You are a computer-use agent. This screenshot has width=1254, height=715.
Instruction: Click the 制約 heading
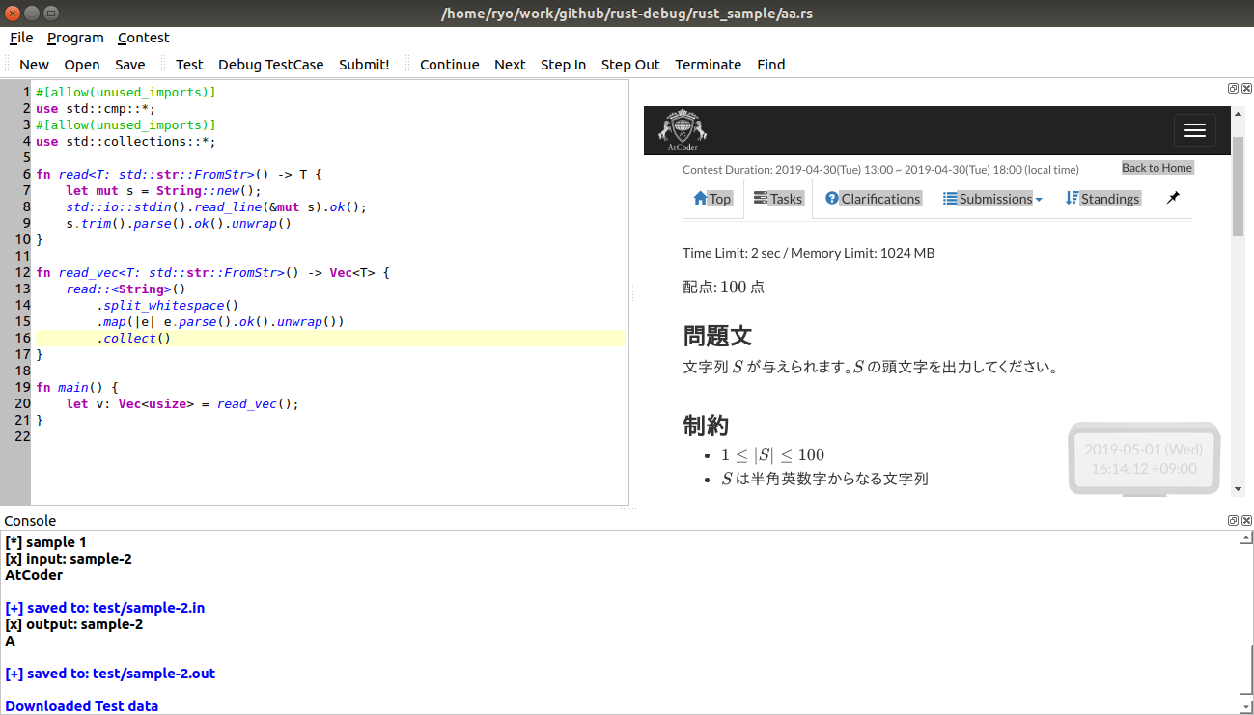coord(706,425)
